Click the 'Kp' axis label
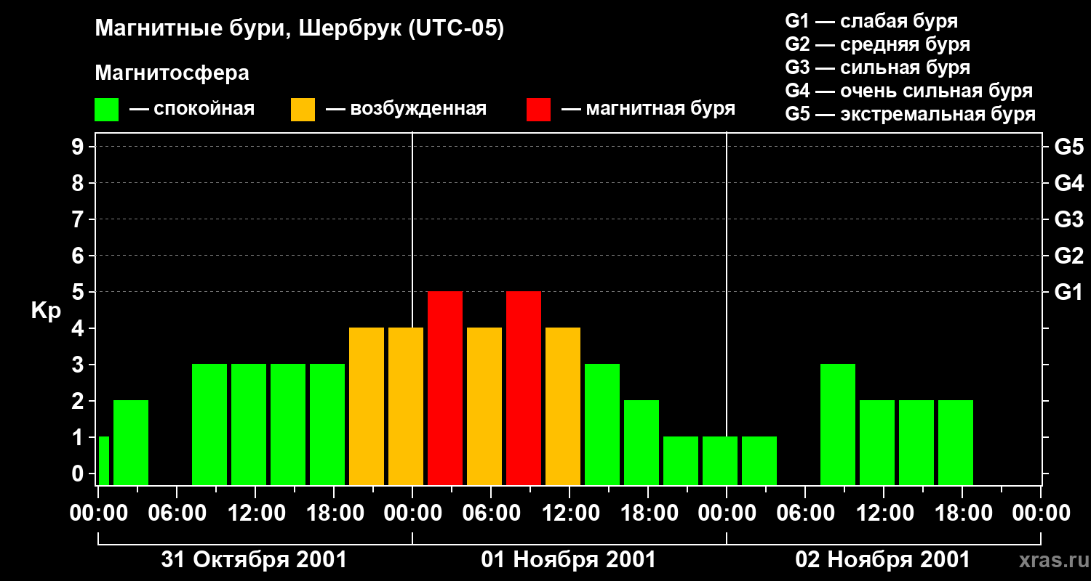The height and width of the screenshot is (581, 1091). point(46,311)
